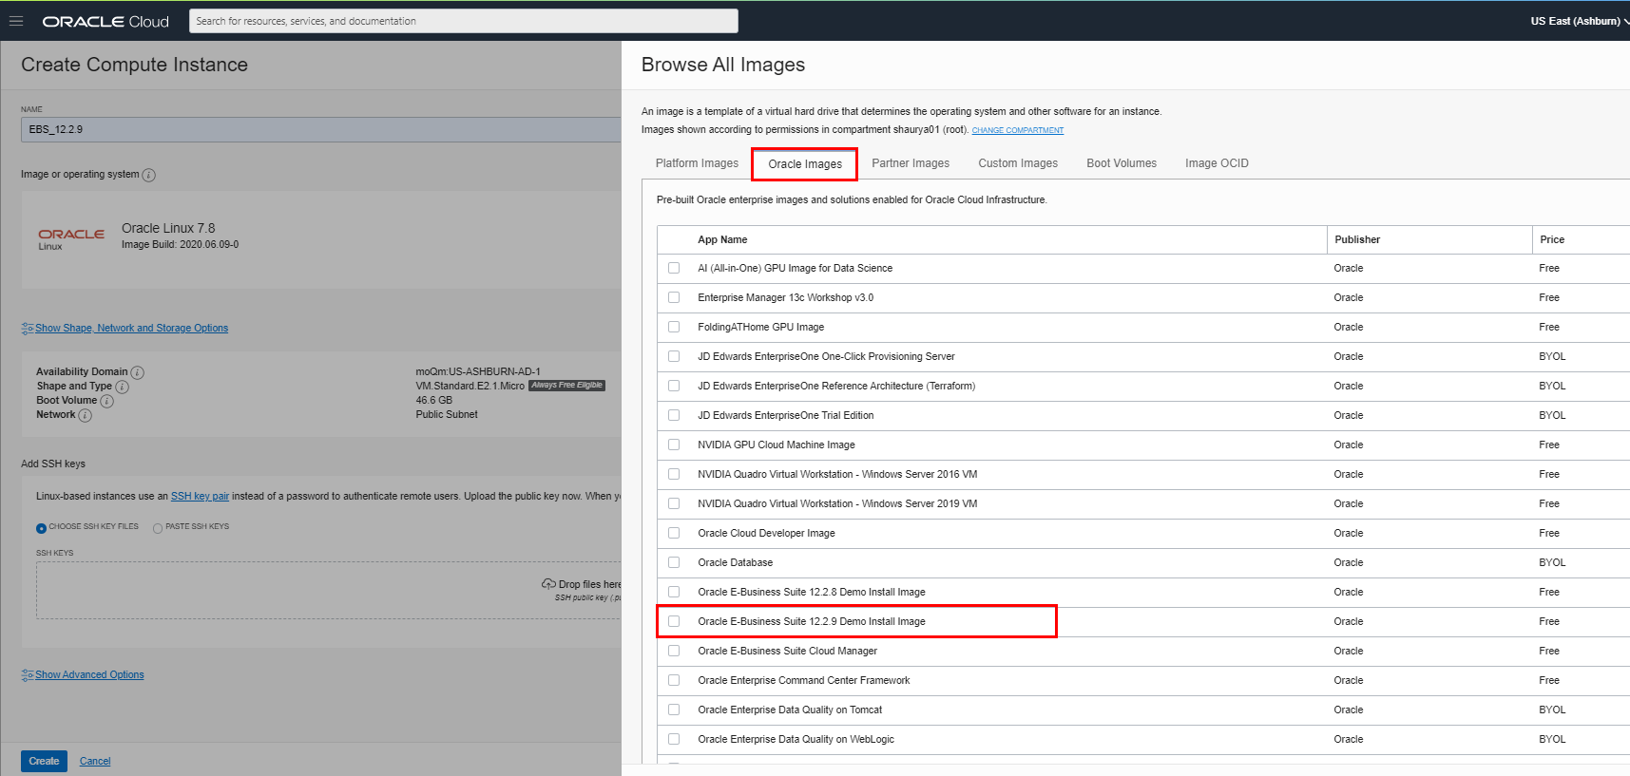Check JD Edwards EnterpriseOne Reference Architecture (Terraform)

(x=674, y=386)
